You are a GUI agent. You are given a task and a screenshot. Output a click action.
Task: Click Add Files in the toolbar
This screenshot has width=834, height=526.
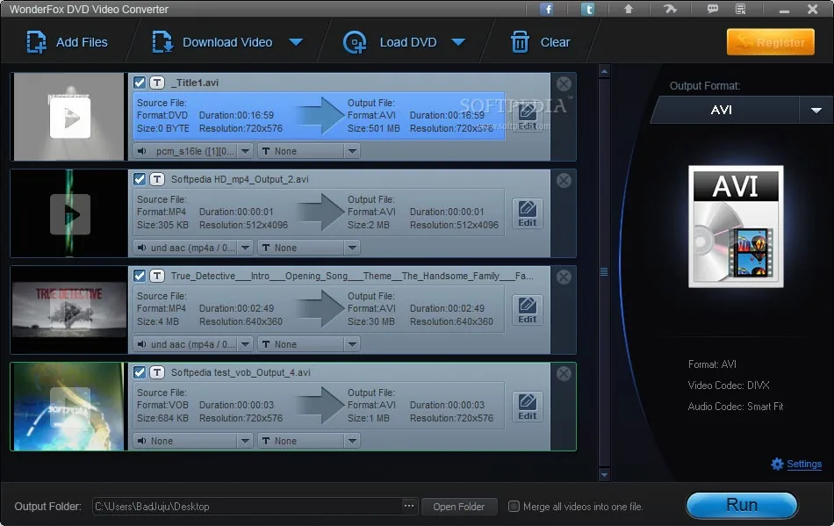tap(67, 42)
